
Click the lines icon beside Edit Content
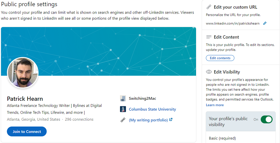209,37
